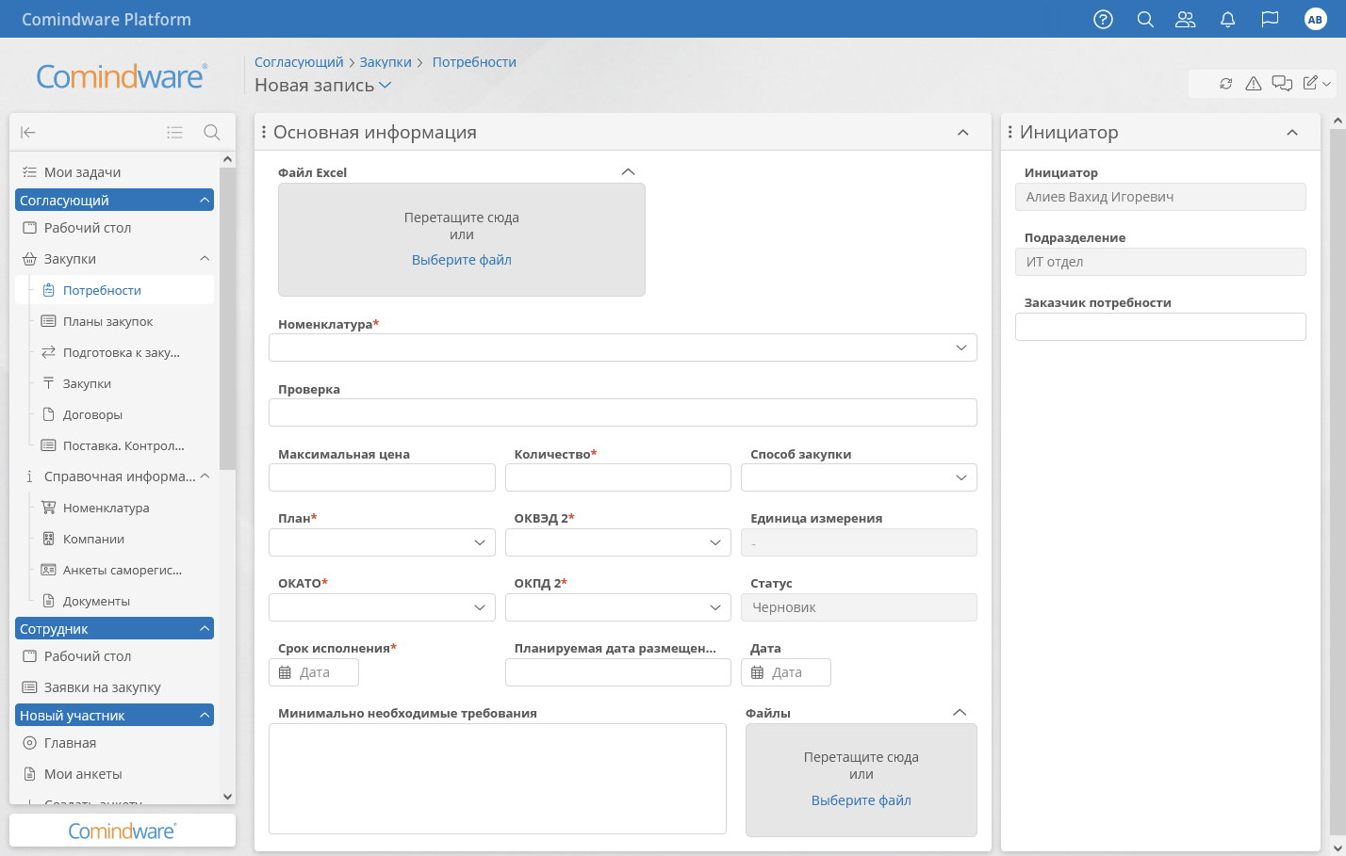The width and height of the screenshot is (1346, 856).
Task: Click the Количество input field
Action: (x=618, y=477)
